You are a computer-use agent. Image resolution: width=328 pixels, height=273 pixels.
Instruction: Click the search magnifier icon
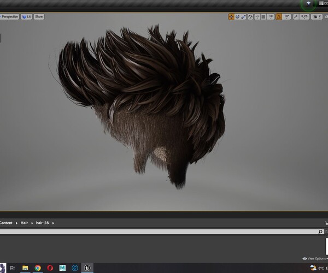tap(320, 232)
